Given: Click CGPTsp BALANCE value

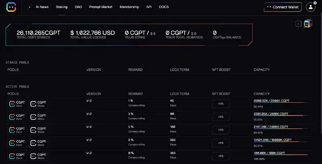Looking at the screenshot, I should pyautogui.click(x=215, y=33).
